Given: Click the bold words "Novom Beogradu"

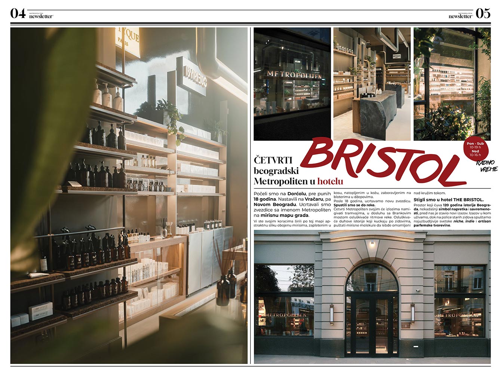Looking at the screenshot, I should pyautogui.click(x=275, y=205).
